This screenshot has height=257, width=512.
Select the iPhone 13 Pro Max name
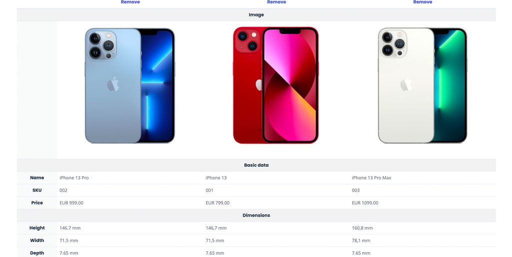coord(371,178)
